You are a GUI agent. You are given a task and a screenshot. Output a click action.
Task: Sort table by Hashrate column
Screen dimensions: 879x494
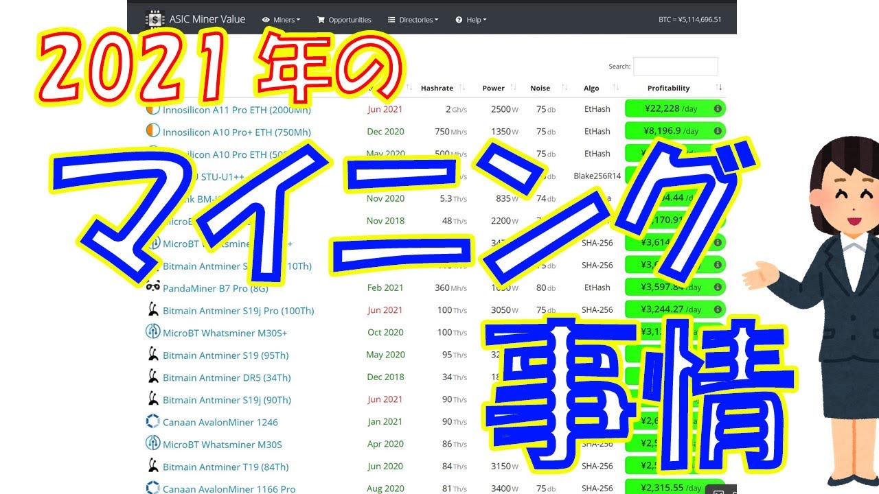pos(443,88)
